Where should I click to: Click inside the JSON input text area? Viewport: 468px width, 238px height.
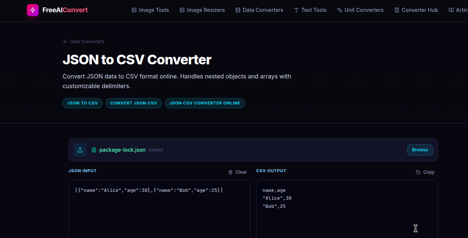pyautogui.click(x=159, y=208)
